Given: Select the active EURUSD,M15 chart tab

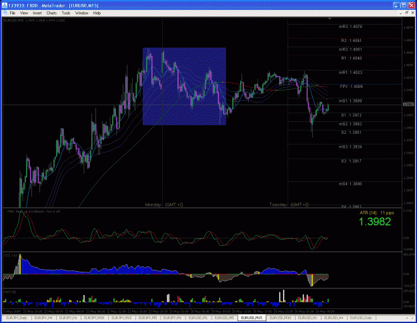Looking at the screenshot, I should pyautogui.click(x=252, y=318).
